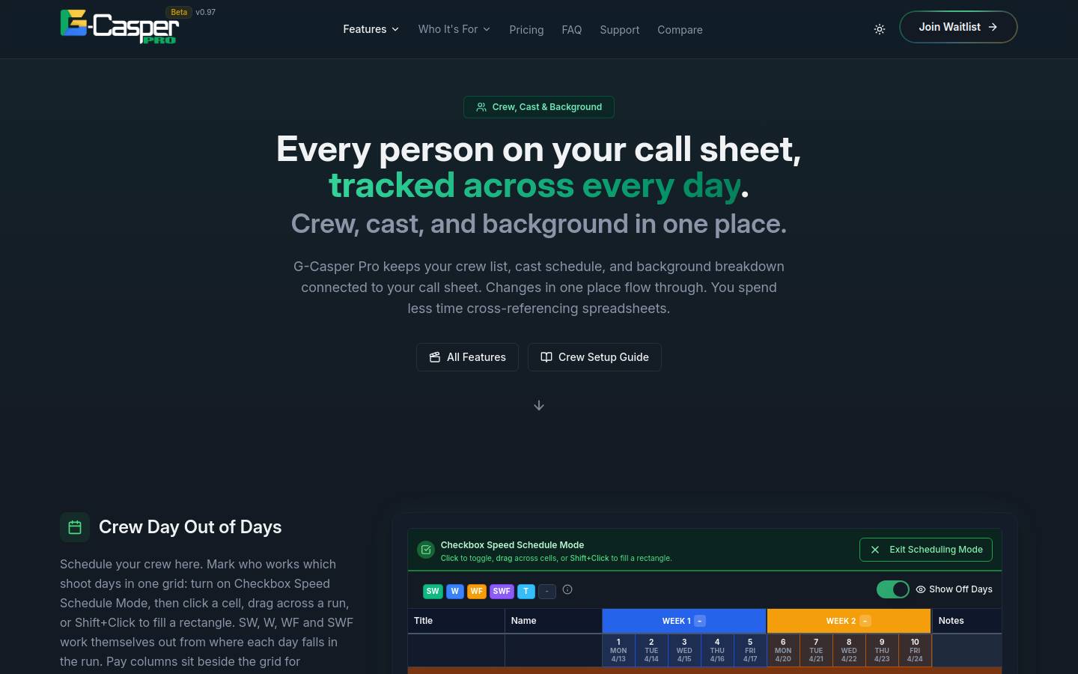Click Exit Scheduling Mode button

tap(926, 550)
